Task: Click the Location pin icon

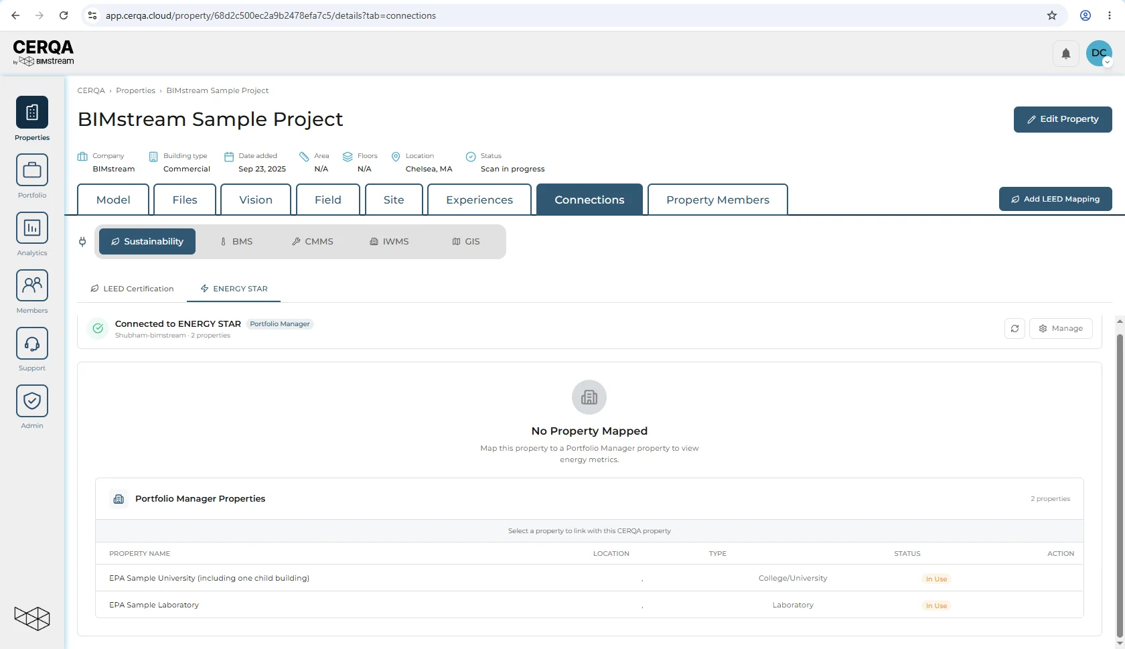Action: (x=396, y=157)
